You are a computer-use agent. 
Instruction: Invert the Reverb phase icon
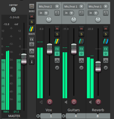click(x=106, y=68)
